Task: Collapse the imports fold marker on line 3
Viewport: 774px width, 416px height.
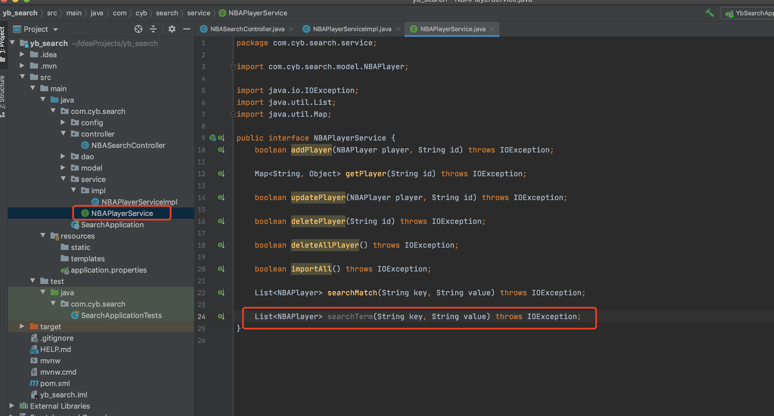Action: coord(233,67)
